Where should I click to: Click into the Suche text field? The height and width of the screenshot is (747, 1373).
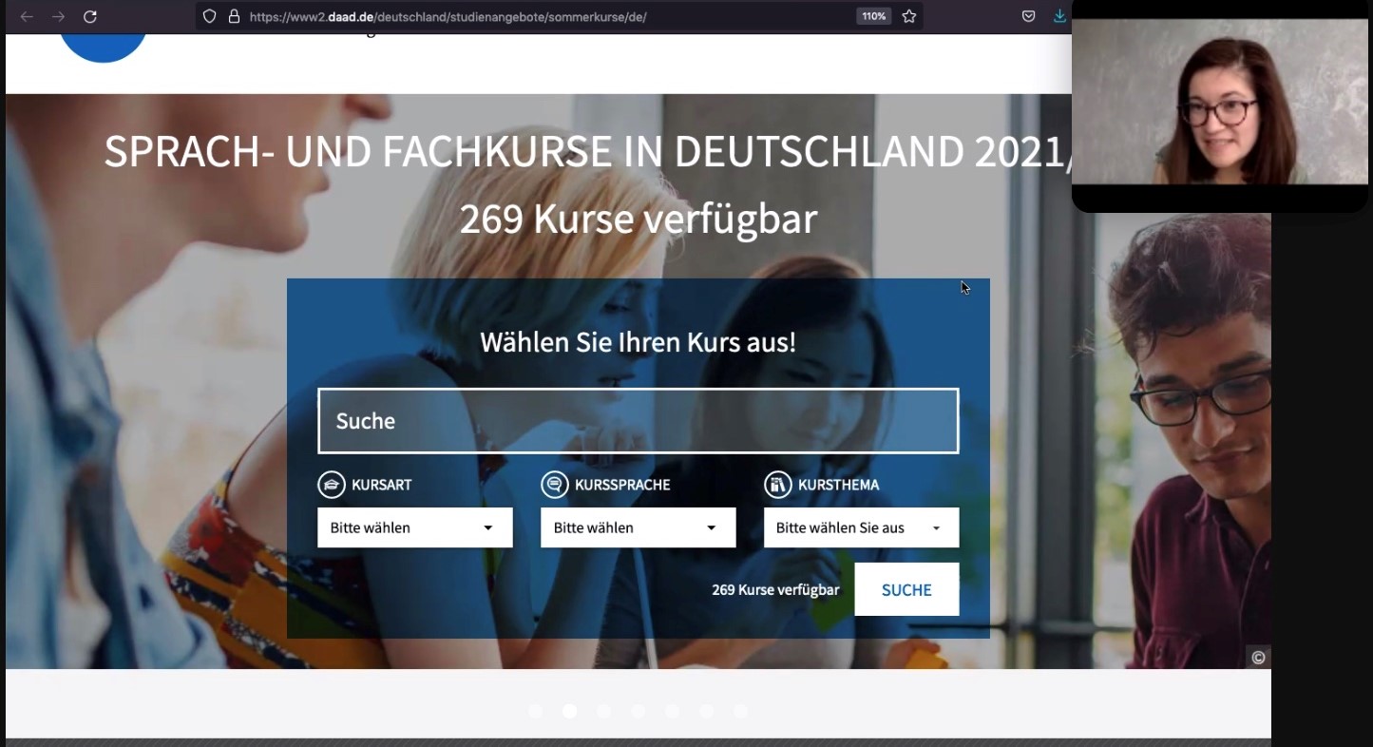coord(638,421)
